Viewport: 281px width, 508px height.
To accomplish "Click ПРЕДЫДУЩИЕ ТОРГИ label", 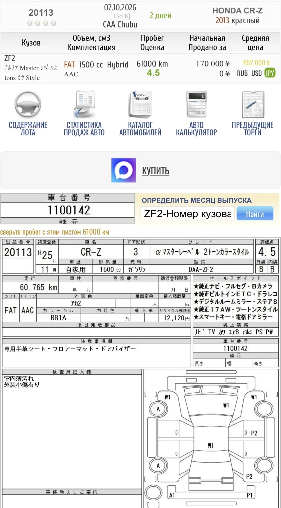I will (x=253, y=129).
